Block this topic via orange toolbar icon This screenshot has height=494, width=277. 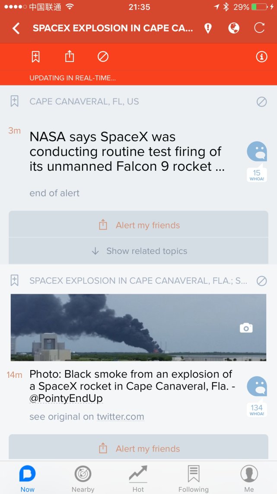coord(103,57)
